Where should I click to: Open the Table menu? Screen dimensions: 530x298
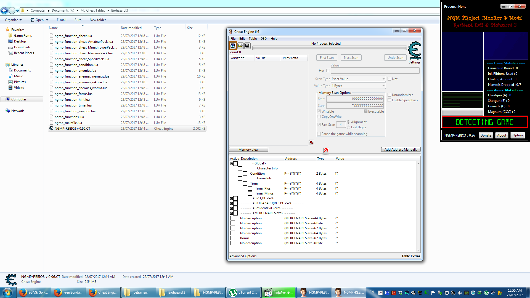pyautogui.click(x=252, y=39)
